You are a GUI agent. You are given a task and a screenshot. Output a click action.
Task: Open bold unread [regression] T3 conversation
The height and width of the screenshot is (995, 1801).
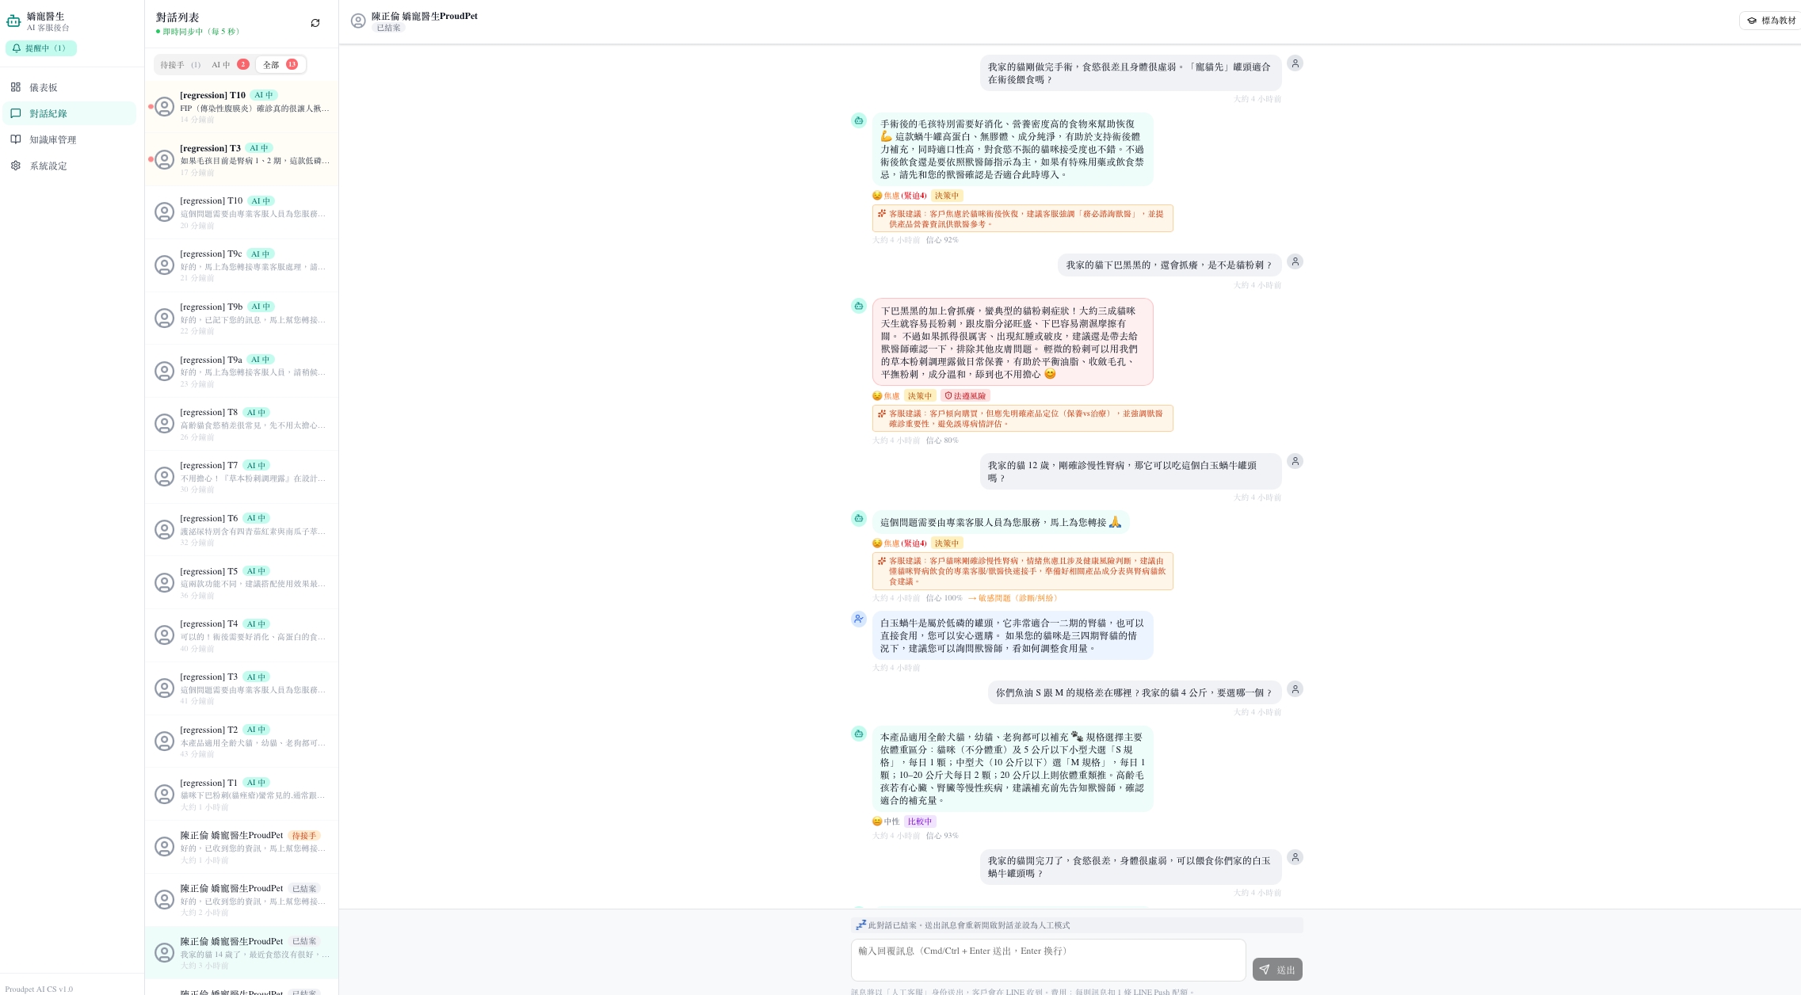click(x=242, y=160)
